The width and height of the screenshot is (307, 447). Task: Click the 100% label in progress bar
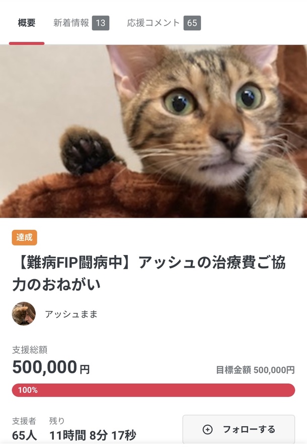pyautogui.click(x=28, y=390)
